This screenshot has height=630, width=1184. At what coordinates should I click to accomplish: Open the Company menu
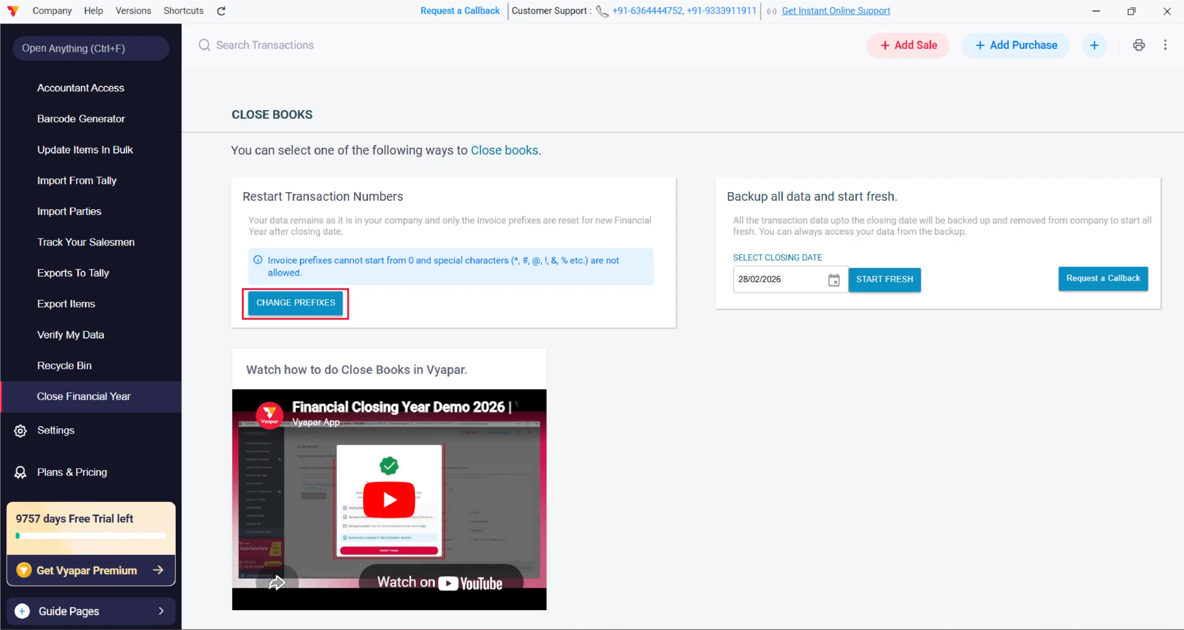(x=52, y=11)
